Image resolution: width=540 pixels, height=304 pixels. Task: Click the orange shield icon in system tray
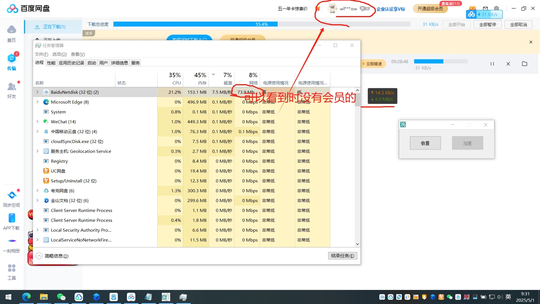(x=424, y=297)
